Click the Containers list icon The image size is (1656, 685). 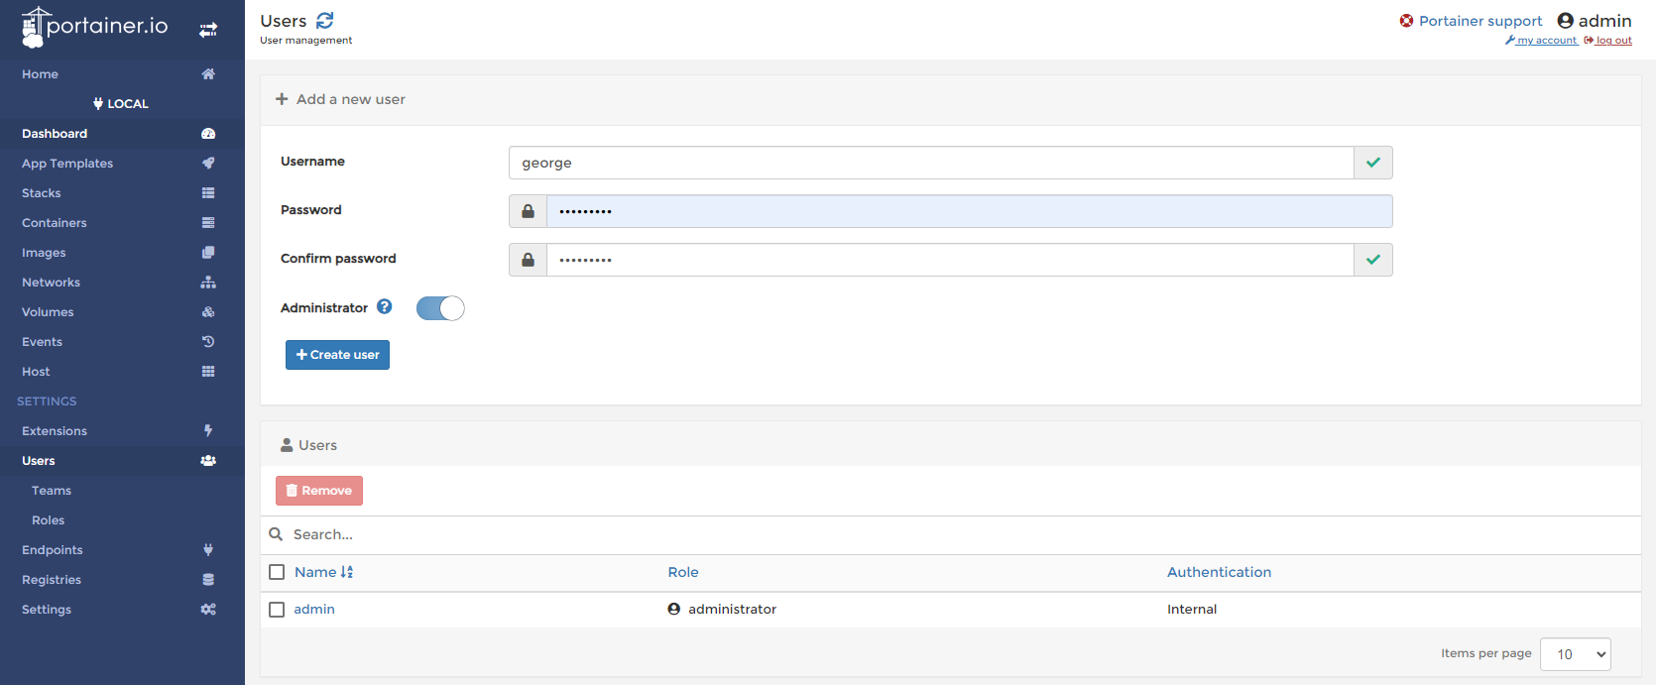208,223
